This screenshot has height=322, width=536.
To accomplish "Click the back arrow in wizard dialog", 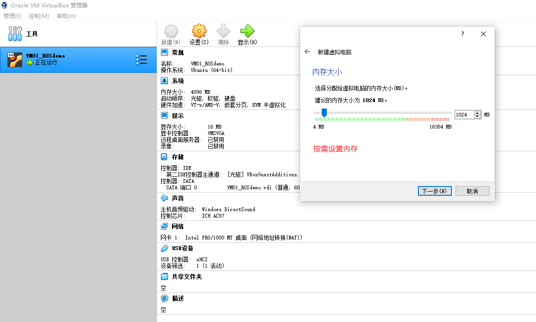I will (x=307, y=52).
